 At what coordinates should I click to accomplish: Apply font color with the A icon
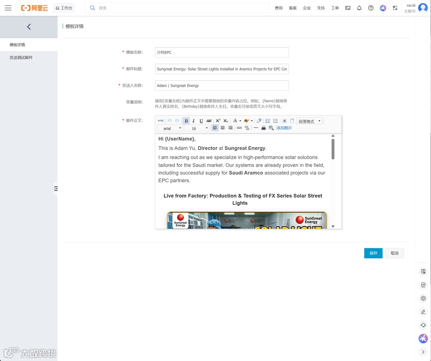tap(235, 121)
